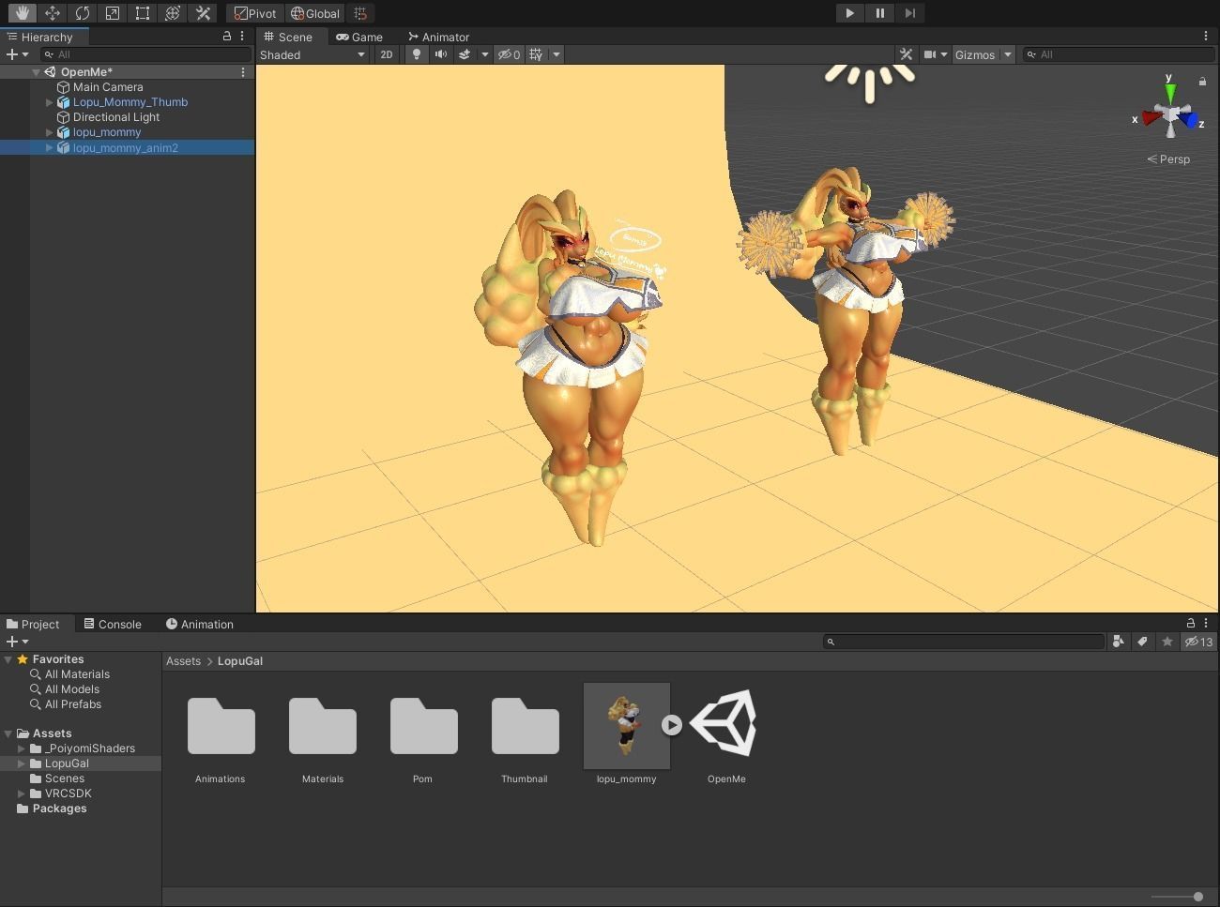Toggle 2D scene view
The height and width of the screenshot is (907, 1220).
(387, 54)
